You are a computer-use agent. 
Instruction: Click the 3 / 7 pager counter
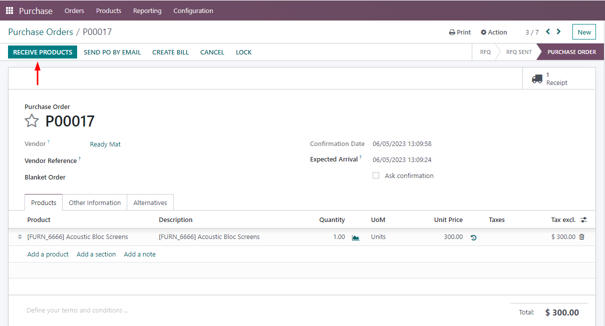point(532,32)
